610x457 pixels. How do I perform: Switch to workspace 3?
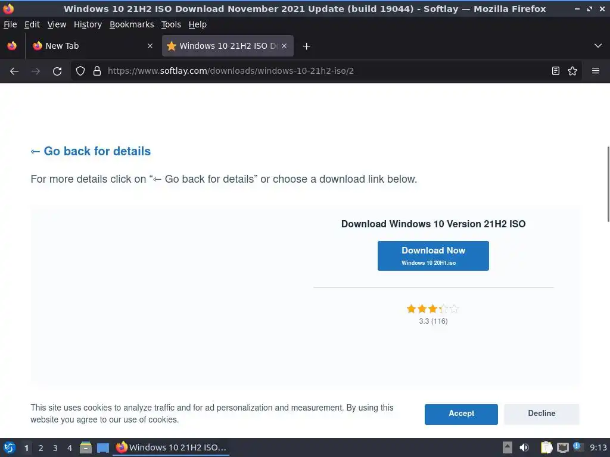55,448
